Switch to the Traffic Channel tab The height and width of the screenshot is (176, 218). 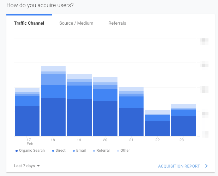tap(29, 23)
